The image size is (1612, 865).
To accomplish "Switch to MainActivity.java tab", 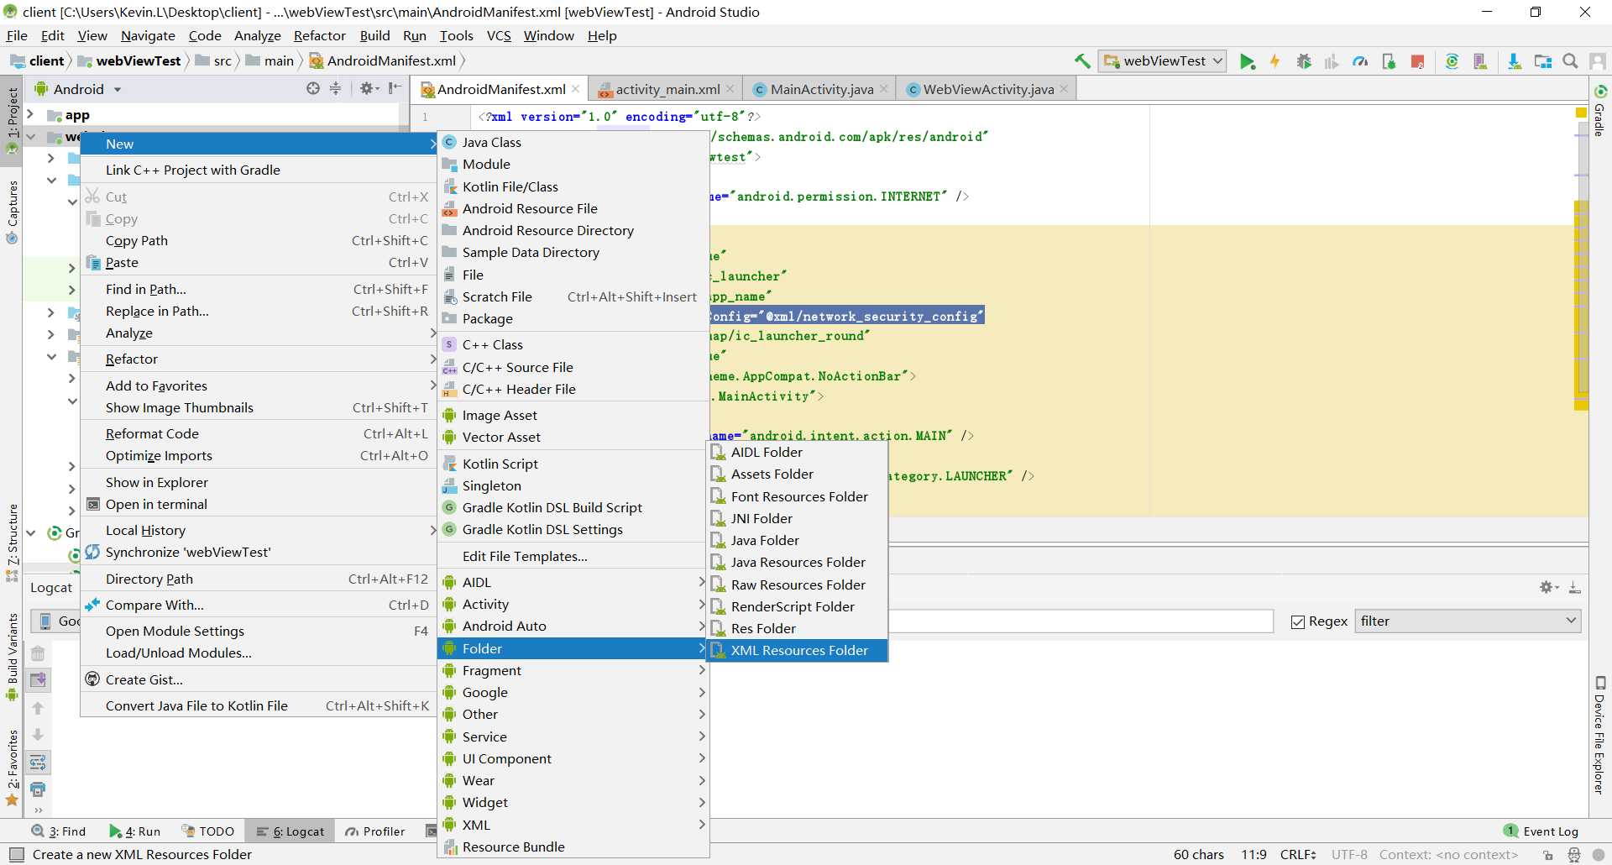I will [821, 89].
